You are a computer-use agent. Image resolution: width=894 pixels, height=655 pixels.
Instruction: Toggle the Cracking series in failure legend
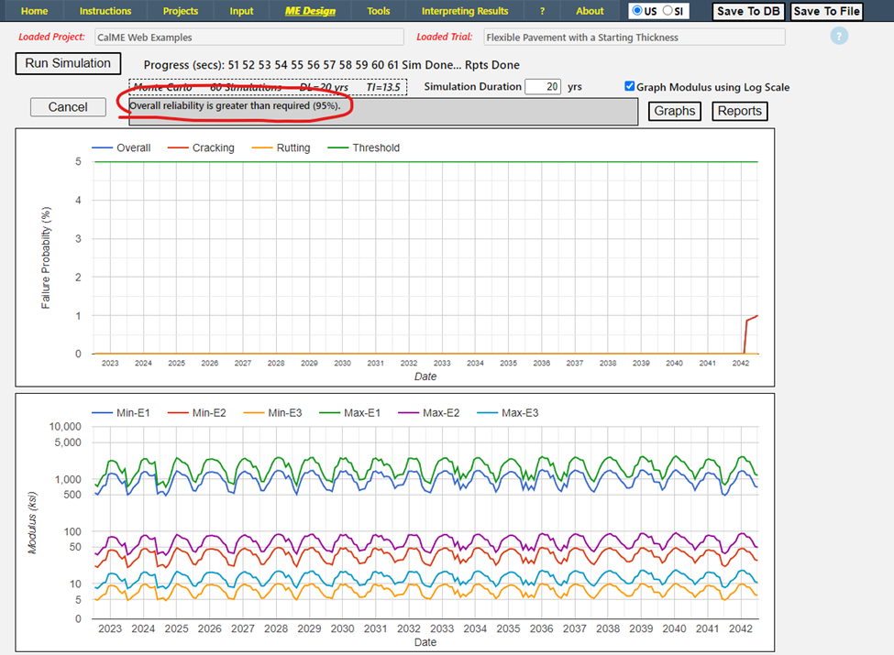[x=213, y=147]
